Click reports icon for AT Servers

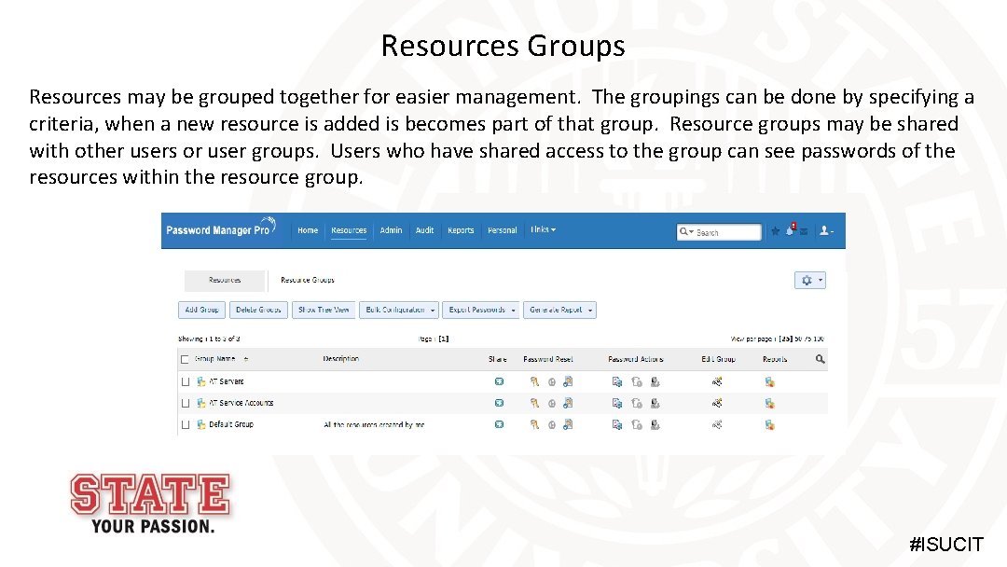coord(769,382)
